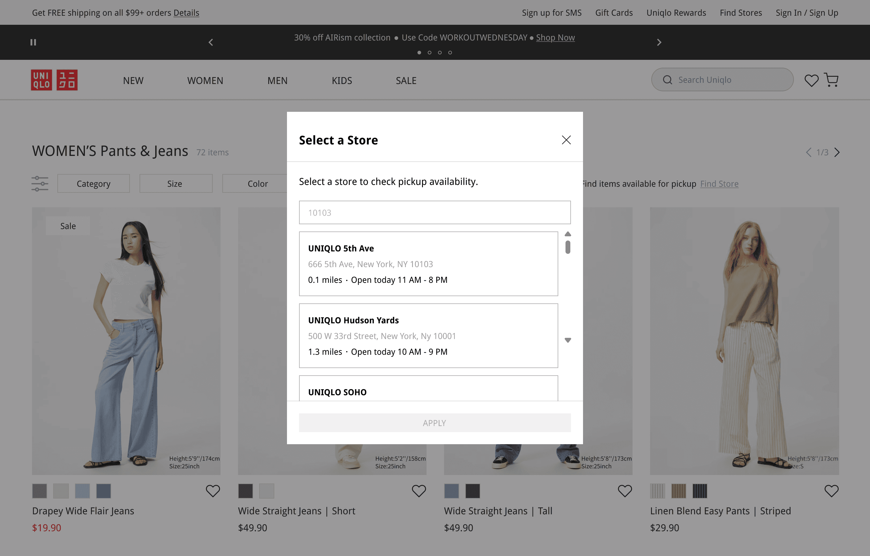Open the SALE menu
Screen dimensions: 870x556
[x=406, y=80]
